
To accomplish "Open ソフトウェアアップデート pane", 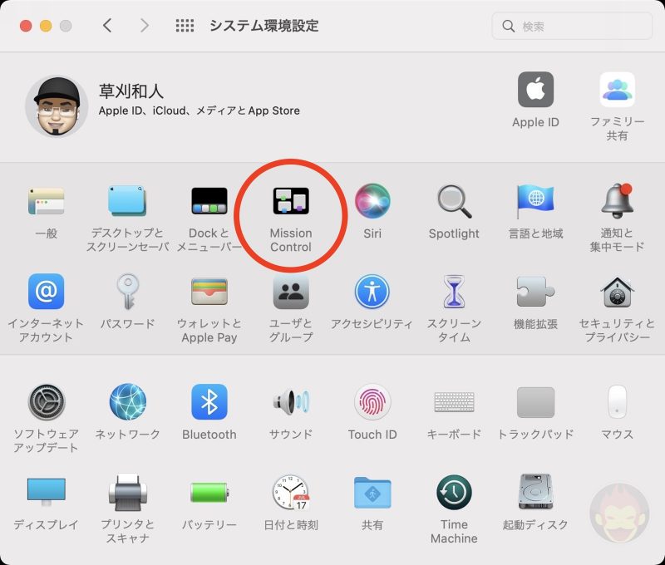I will pyautogui.click(x=46, y=402).
